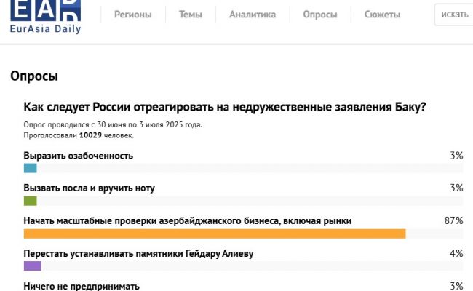Click the blue result bar
Viewport: 473px width, 291px height.
tap(30, 169)
